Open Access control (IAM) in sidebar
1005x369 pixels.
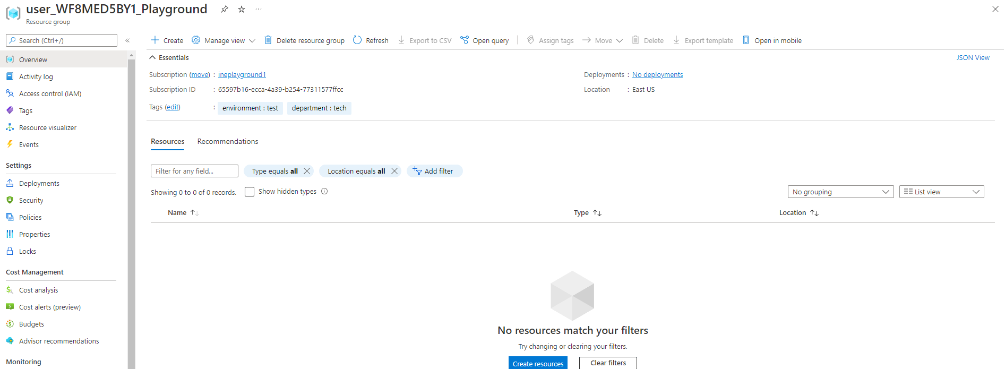(50, 93)
